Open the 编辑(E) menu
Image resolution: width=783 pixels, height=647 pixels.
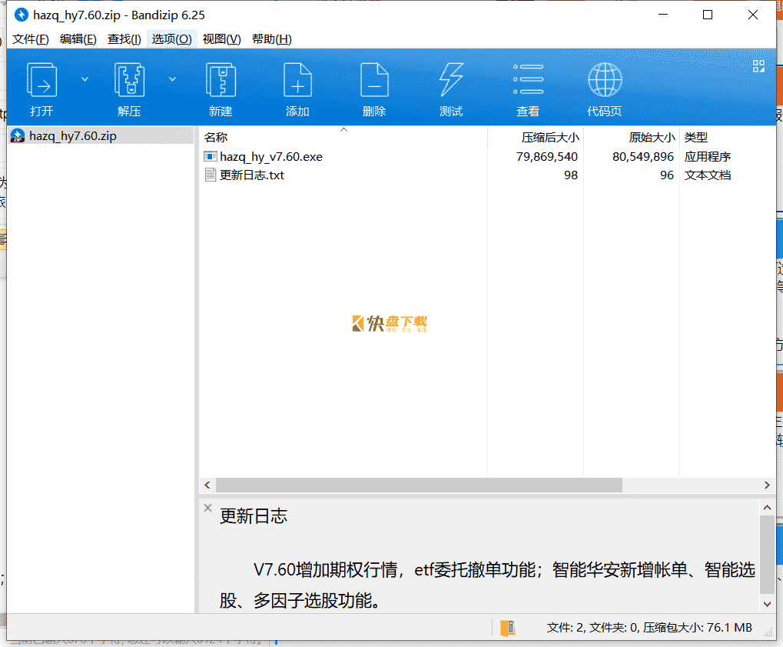[x=78, y=39]
